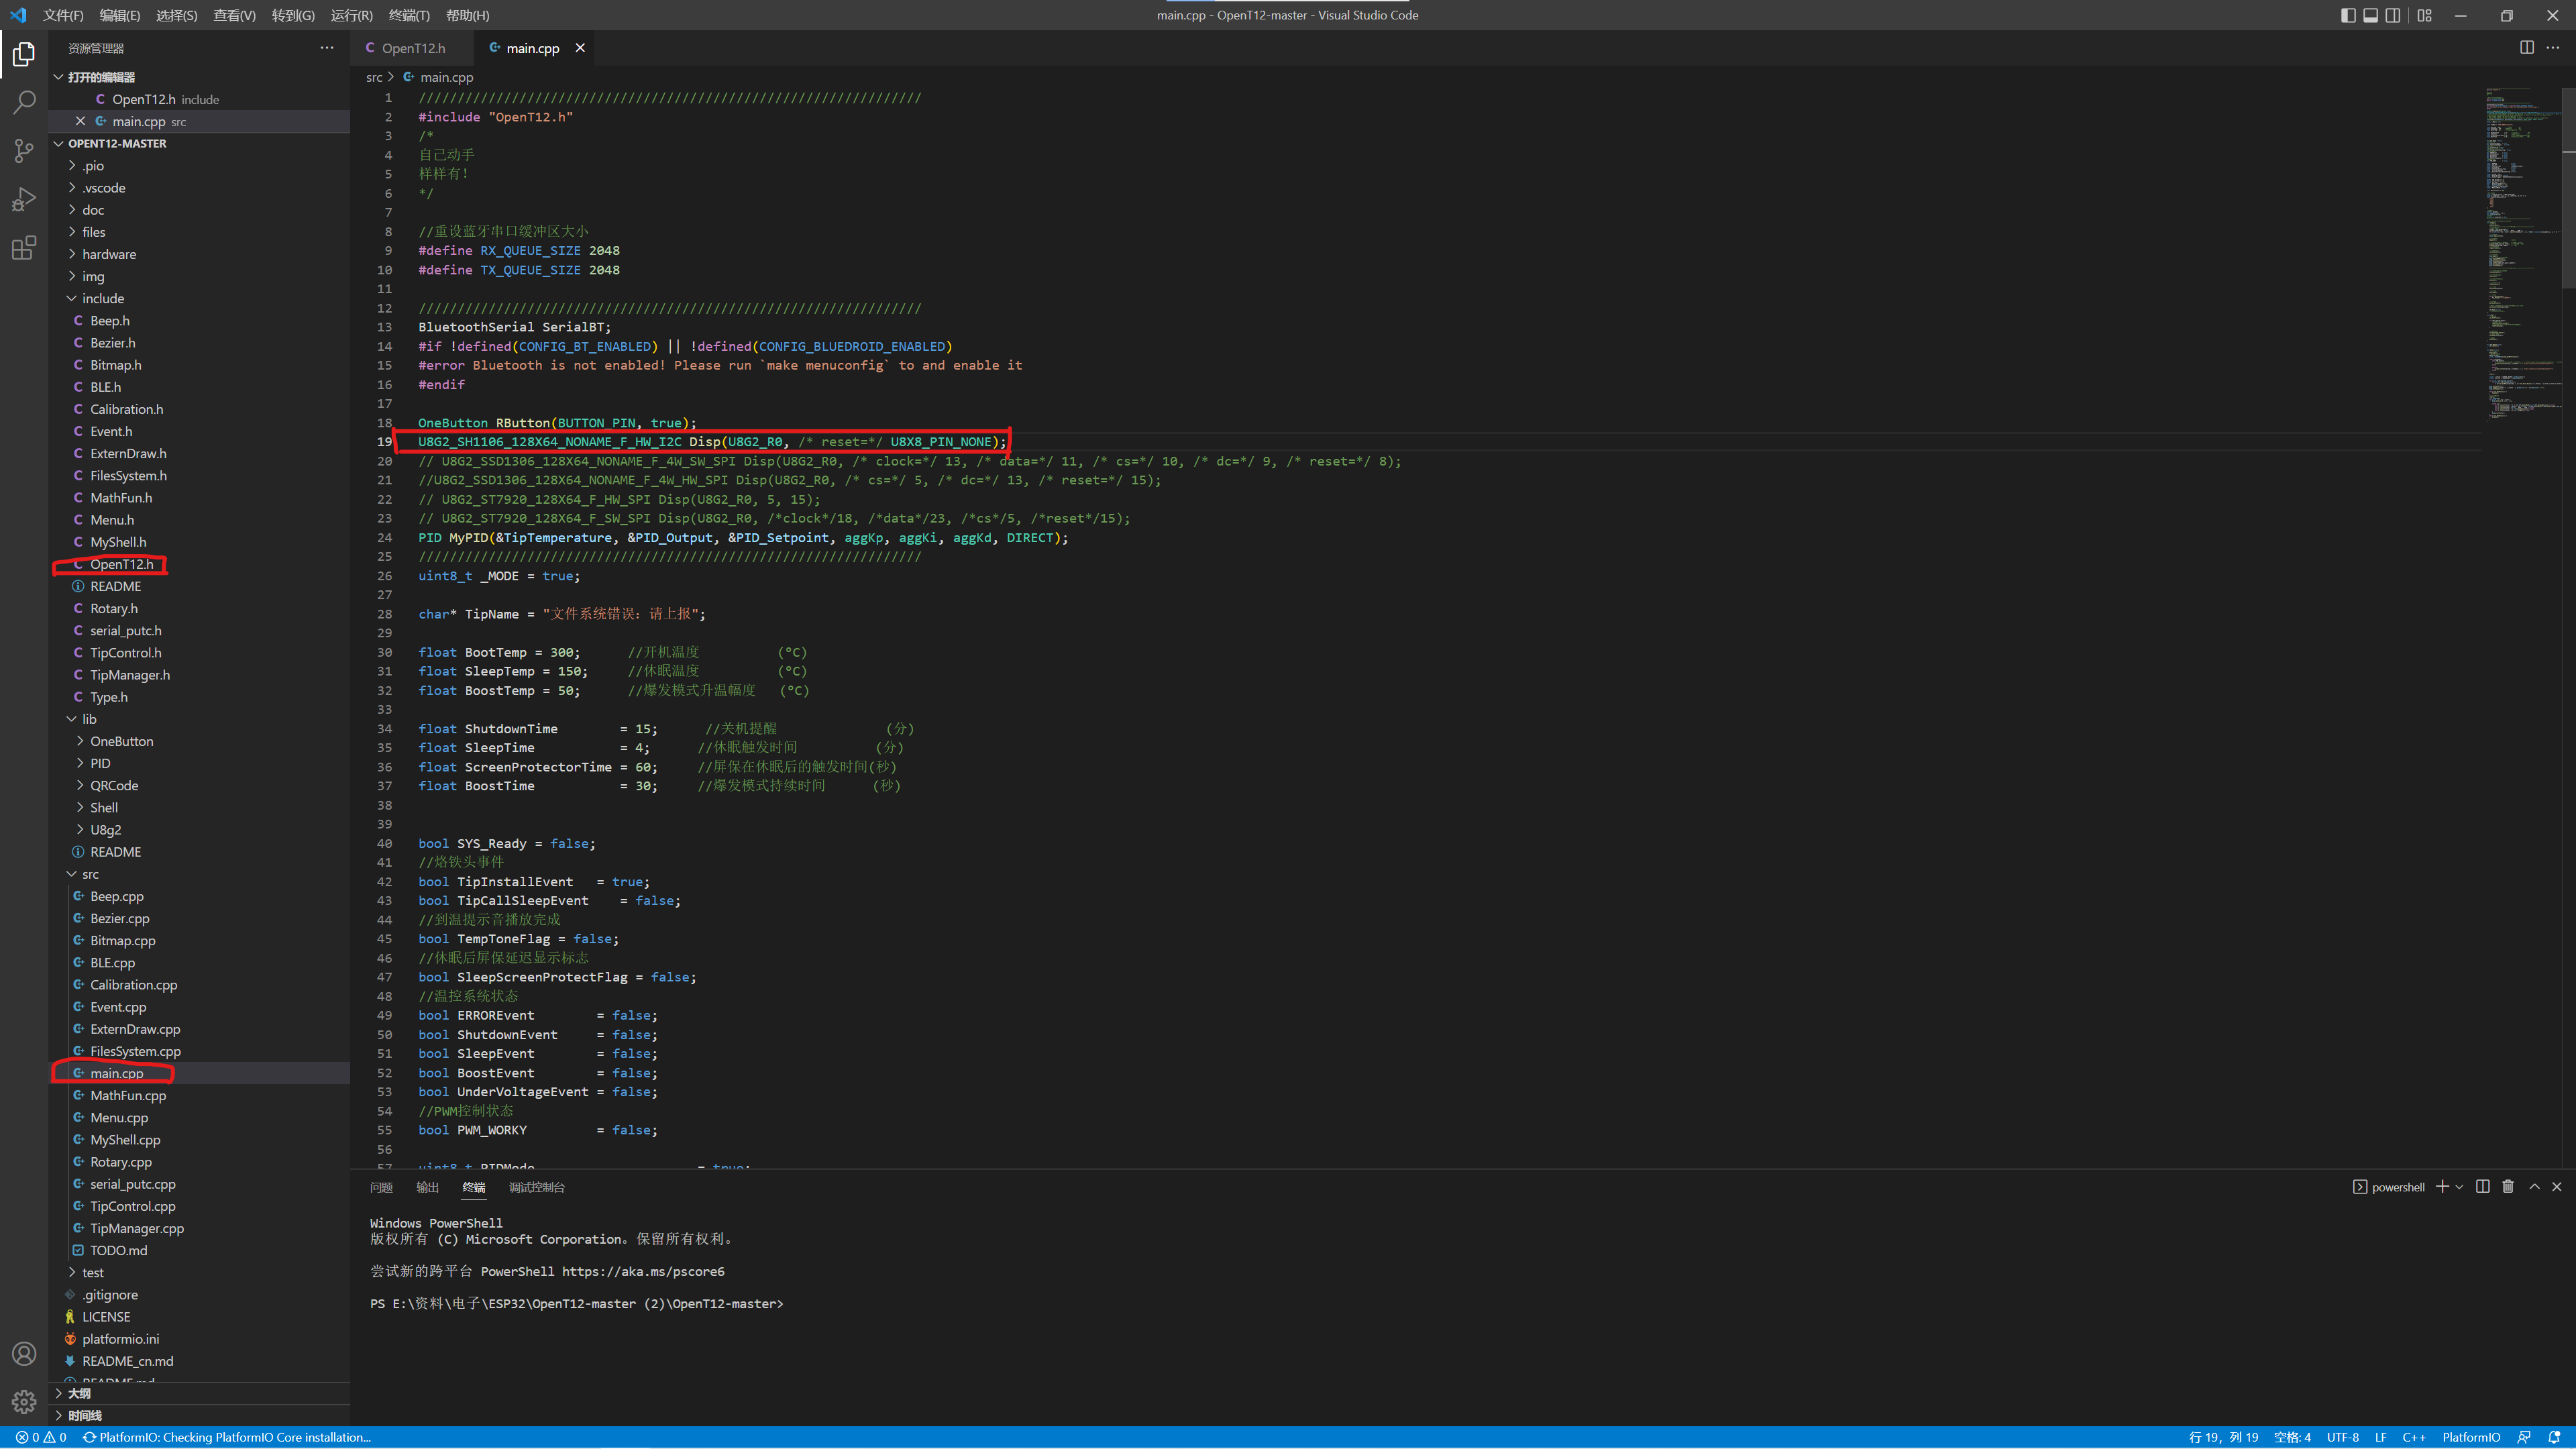Viewport: 2576px width, 1449px height.
Task: Create a new terminal with plus icon
Action: (x=2442, y=1186)
